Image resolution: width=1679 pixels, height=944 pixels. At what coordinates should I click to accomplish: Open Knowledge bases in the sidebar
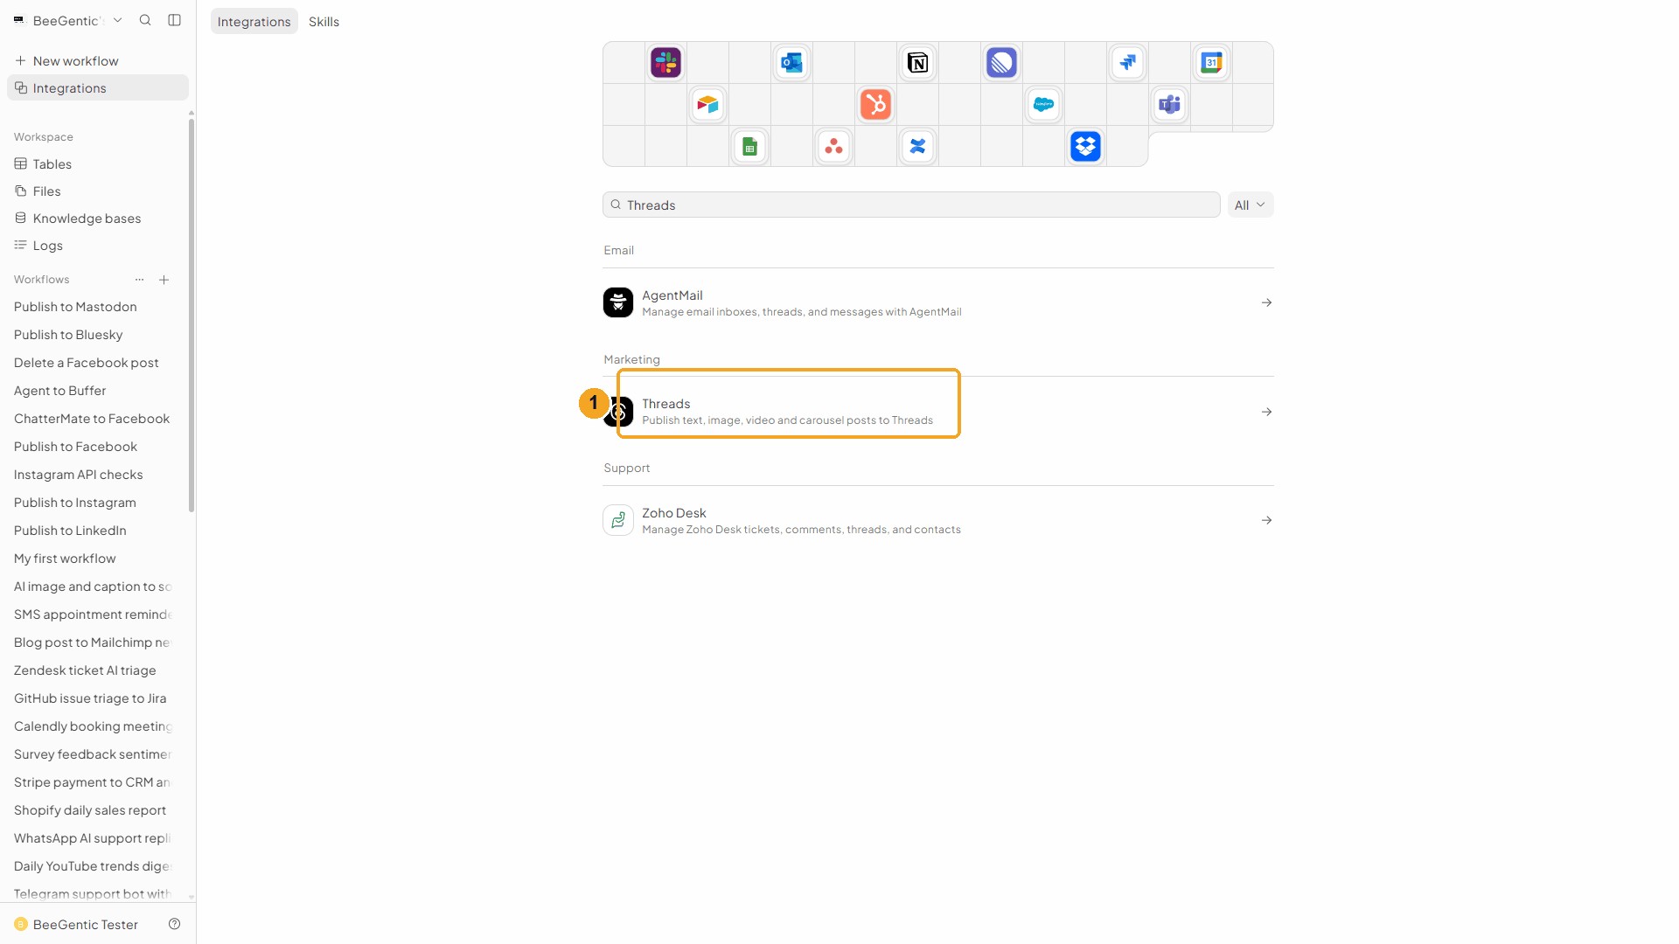click(x=98, y=218)
